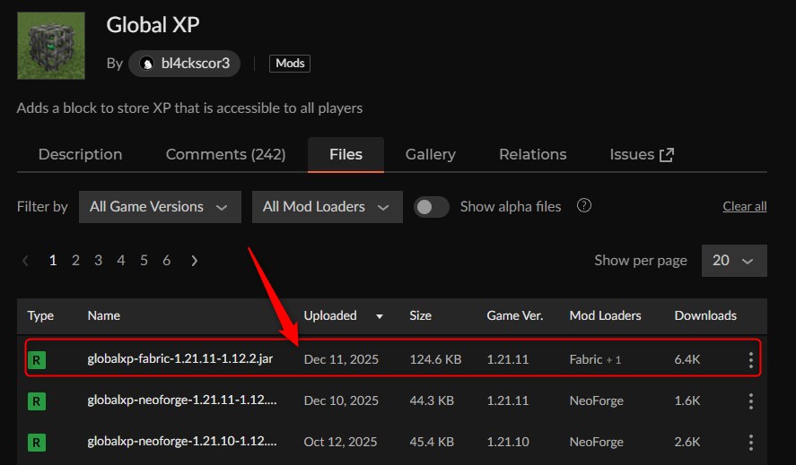Image resolution: width=796 pixels, height=465 pixels.
Task: Click release icon for globalxp-neoforge-1.21.10 file
Action: [x=37, y=443]
